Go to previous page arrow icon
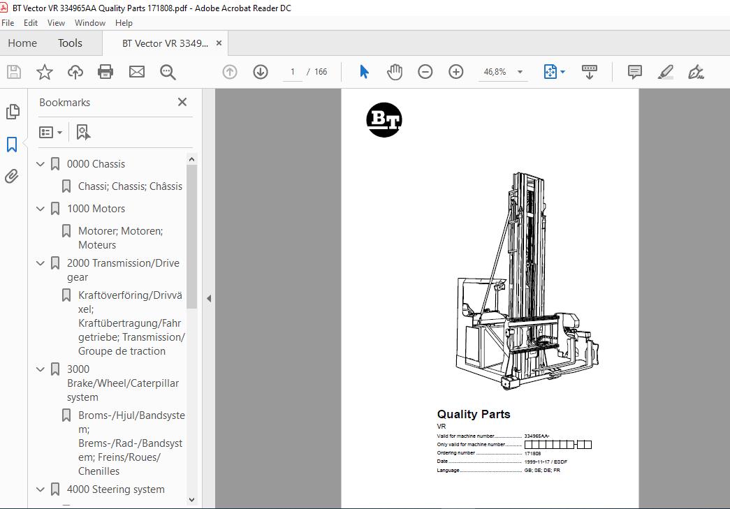Image resolution: width=730 pixels, height=509 pixels. (230, 72)
